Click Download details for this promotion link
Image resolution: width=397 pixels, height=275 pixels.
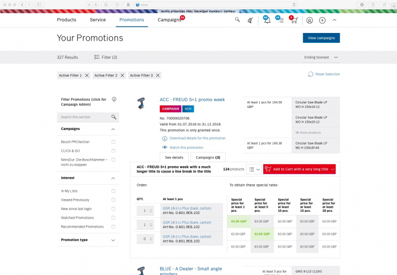click(198, 138)
